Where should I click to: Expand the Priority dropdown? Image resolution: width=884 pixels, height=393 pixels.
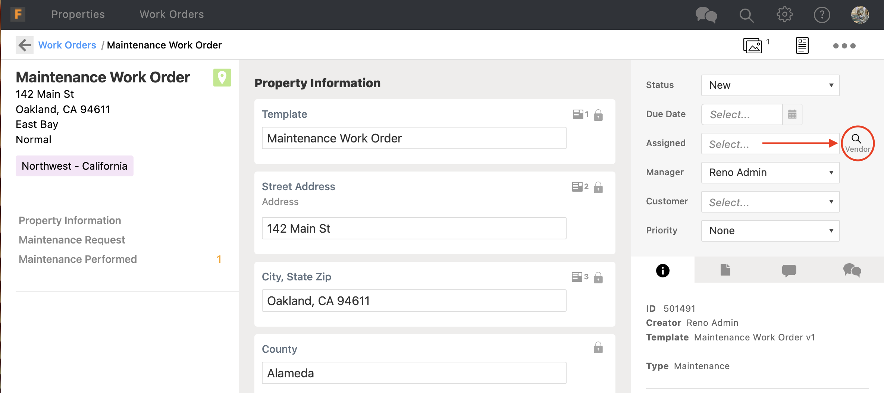[770, 231]
